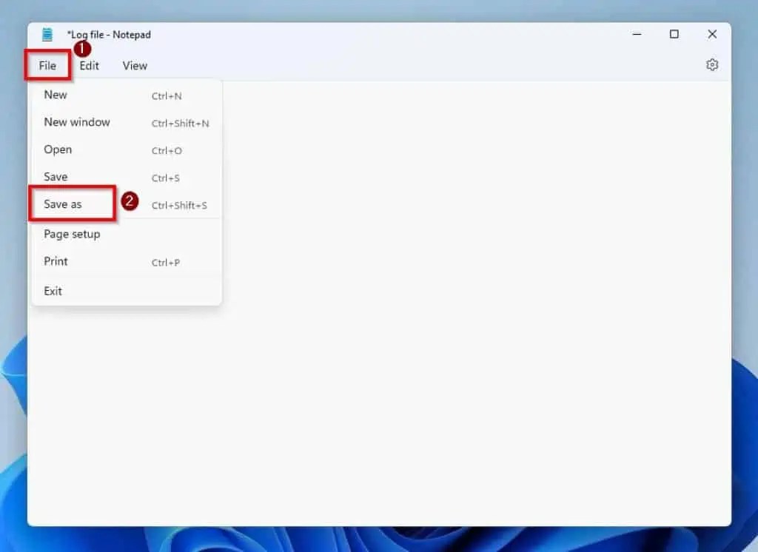
Task: Open the settings gear icon
Action: [x=711, y=64]
